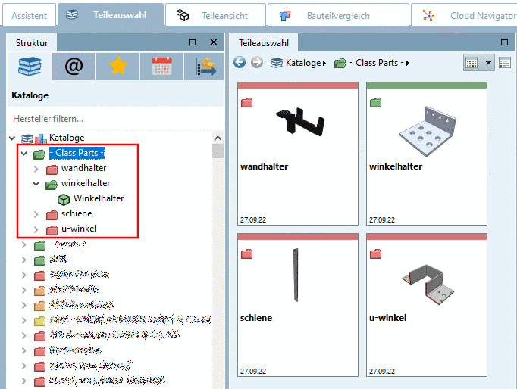This screenshot has height=389, width=517.
Task: Click the Bauteilvergleich compare icon
Action: 285,15
